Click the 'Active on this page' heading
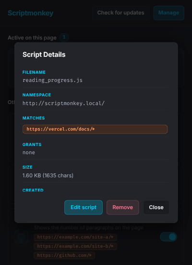 [x=32, y=38]
